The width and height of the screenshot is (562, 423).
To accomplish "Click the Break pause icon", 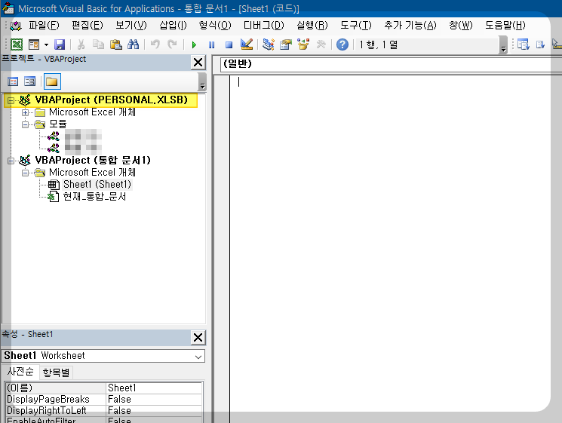I will tap(211, 44).
